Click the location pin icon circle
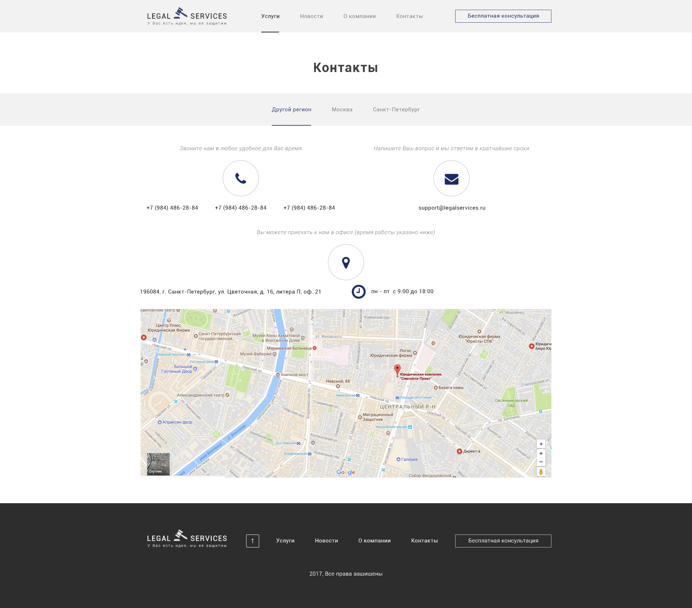Viewport: 692px width, 608px height. [346, 262]
